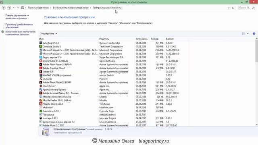Click the Evernote v. 6.7.5 icon
The height and width of the screenshot is (145, 258).
[x=41, y=111]
